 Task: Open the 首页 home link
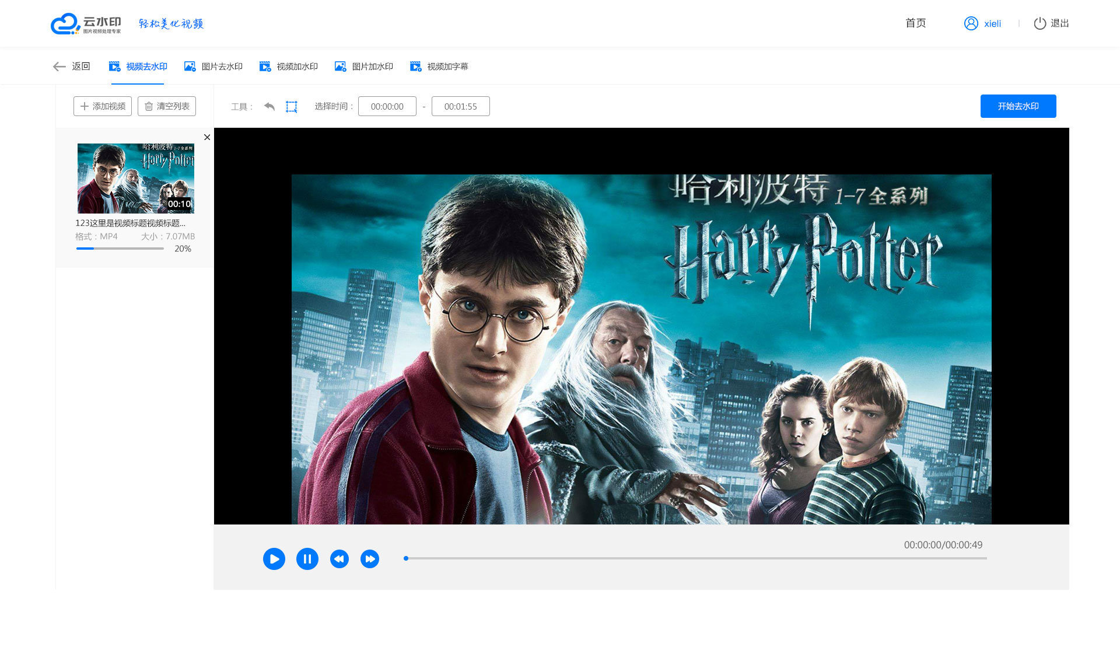[x=915, y=23]
